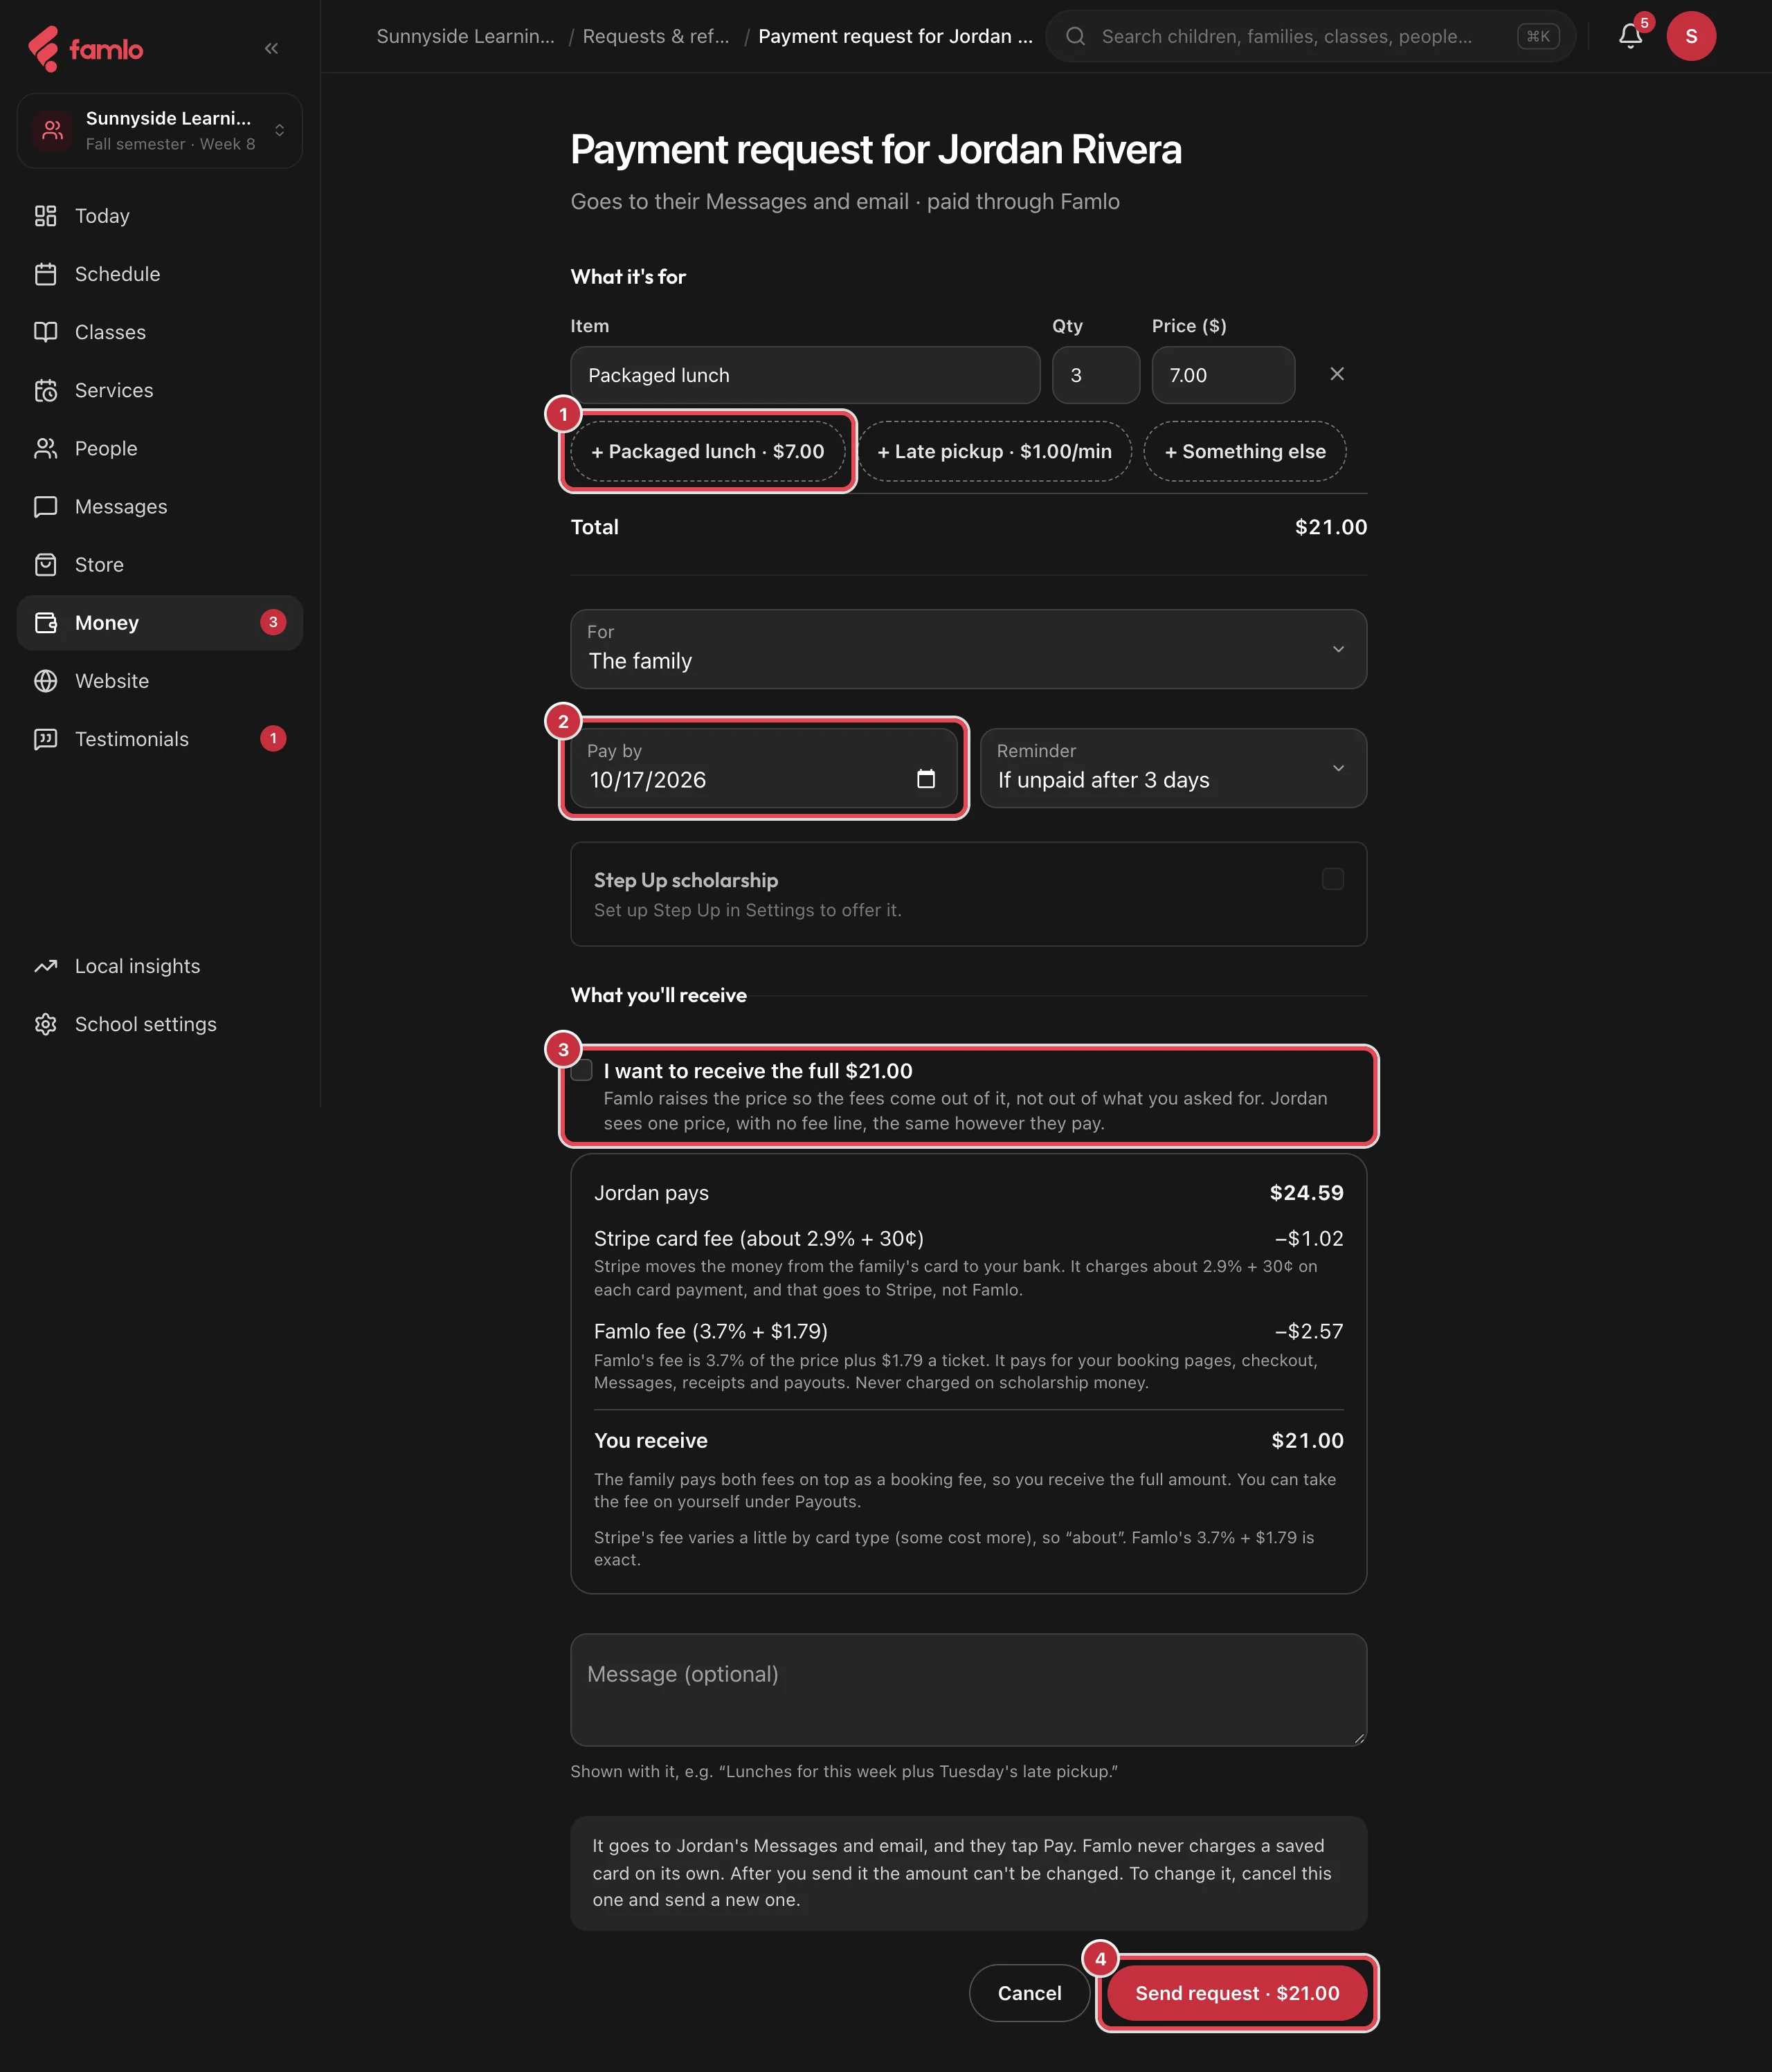
Task: Click the Famlo logo
Action: (86, 48)
